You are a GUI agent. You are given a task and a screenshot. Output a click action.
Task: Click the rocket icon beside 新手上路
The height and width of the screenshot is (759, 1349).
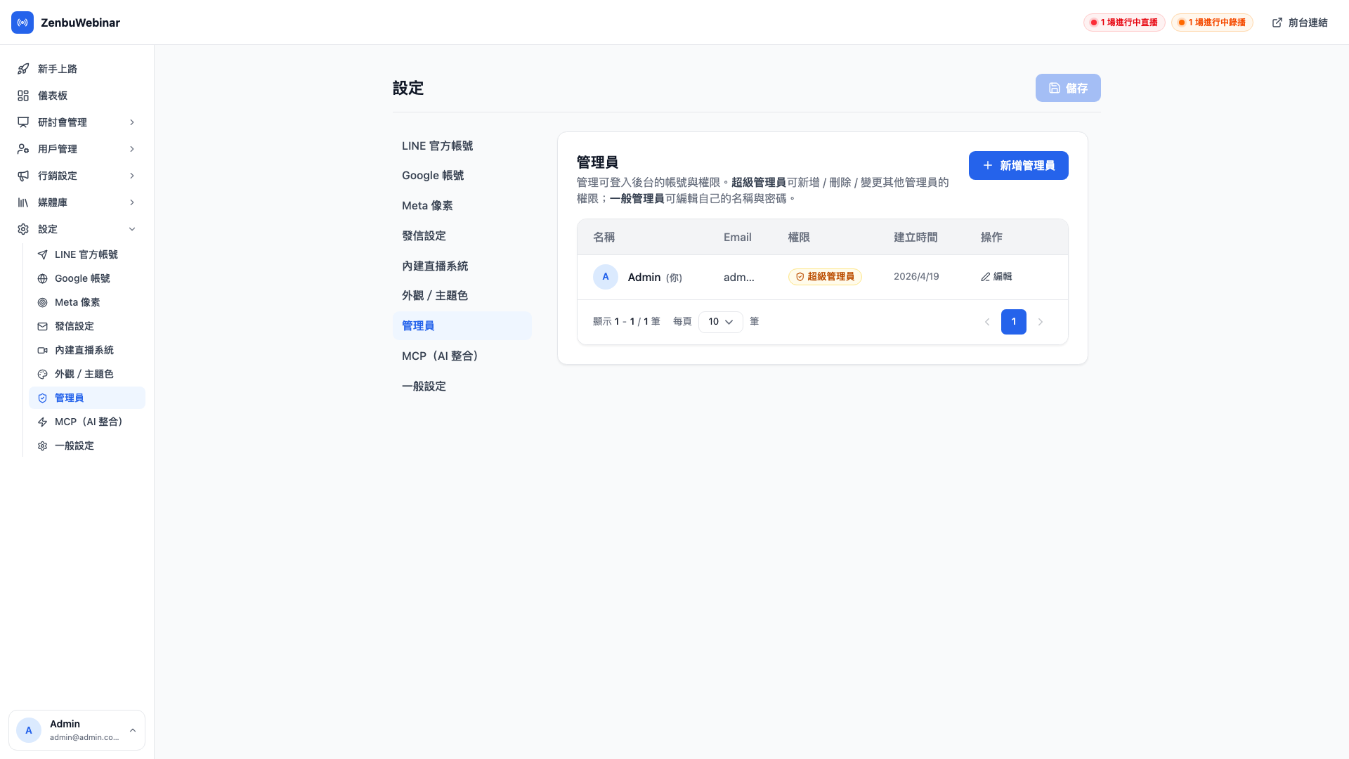[x=23, y=69]
